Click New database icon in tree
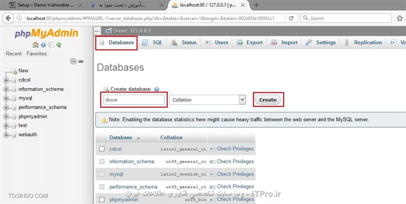Screen dimensions: 406x204 pos(15,72)
